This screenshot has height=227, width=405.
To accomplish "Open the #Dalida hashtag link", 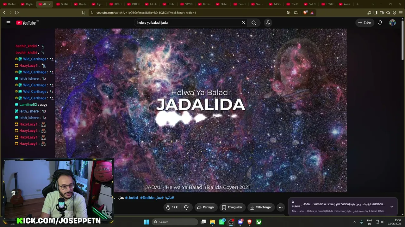I will coord(147,198).
